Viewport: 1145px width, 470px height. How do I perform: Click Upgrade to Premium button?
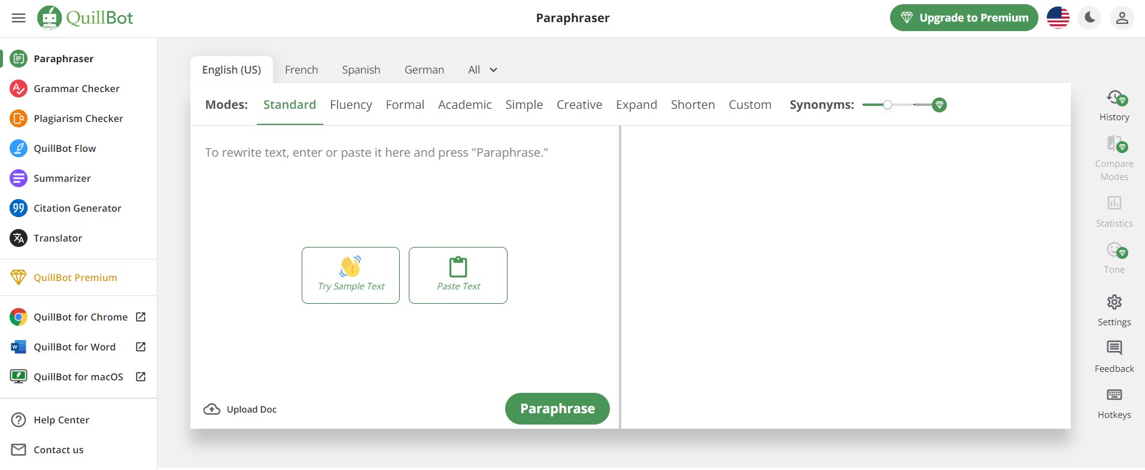click(x=964, y=18)
